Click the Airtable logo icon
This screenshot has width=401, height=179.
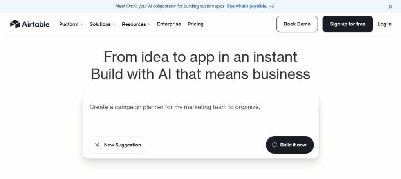(x=15, y=24)
